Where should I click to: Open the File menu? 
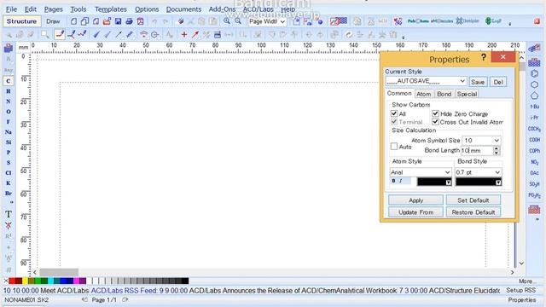tap(11, 9)
